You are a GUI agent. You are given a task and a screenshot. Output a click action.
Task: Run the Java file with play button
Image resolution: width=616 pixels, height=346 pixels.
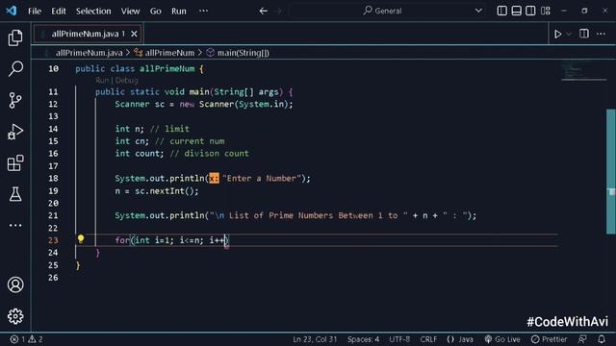[558, 35]
